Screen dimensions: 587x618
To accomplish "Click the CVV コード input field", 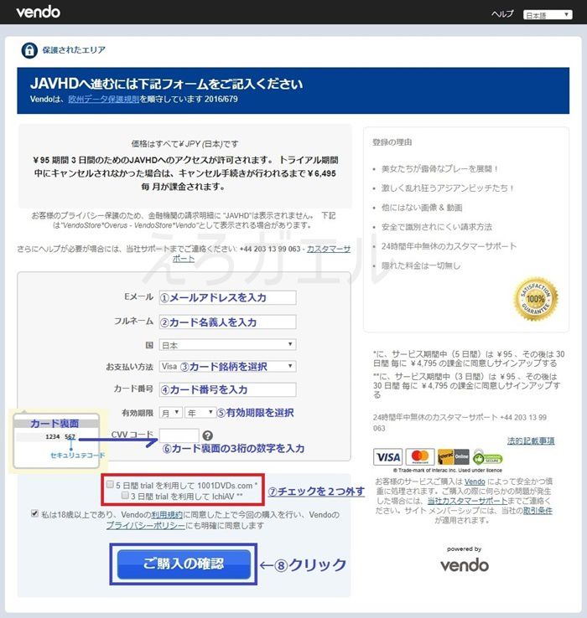I will (179, 435).
